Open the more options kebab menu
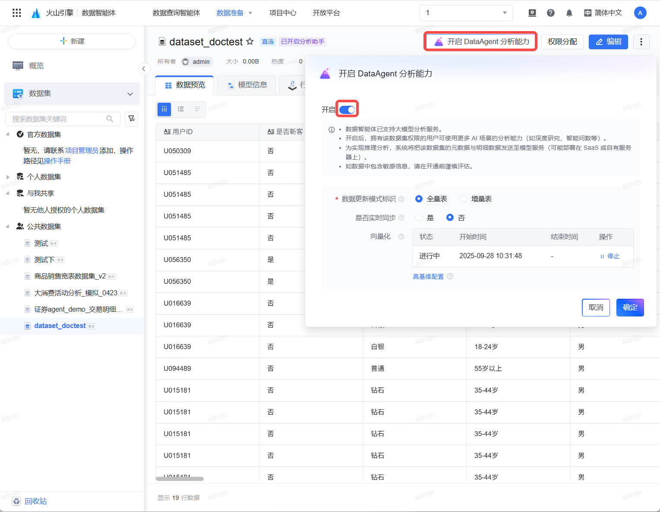Viewport: 660px width, 512px height. pyautogui.click(x=641, y=42)
